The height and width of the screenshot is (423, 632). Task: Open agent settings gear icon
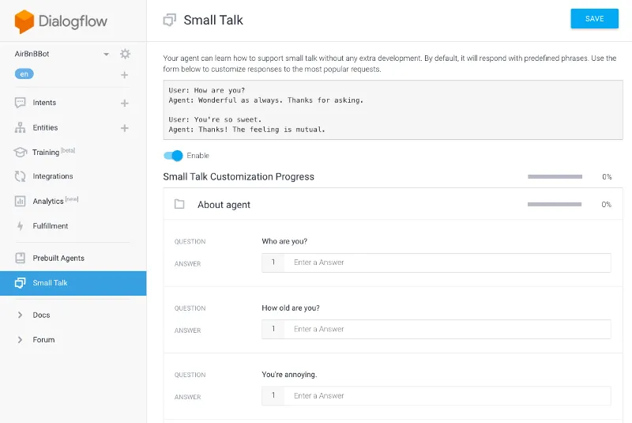pyautogui.click(x=125, y=54)
